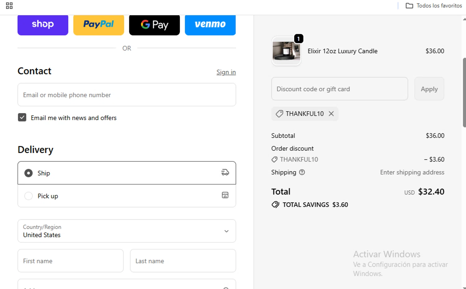Click the store icon on Pick up

point(225,195)
